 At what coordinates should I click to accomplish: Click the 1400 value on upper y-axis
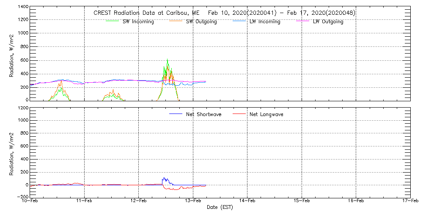23,7
